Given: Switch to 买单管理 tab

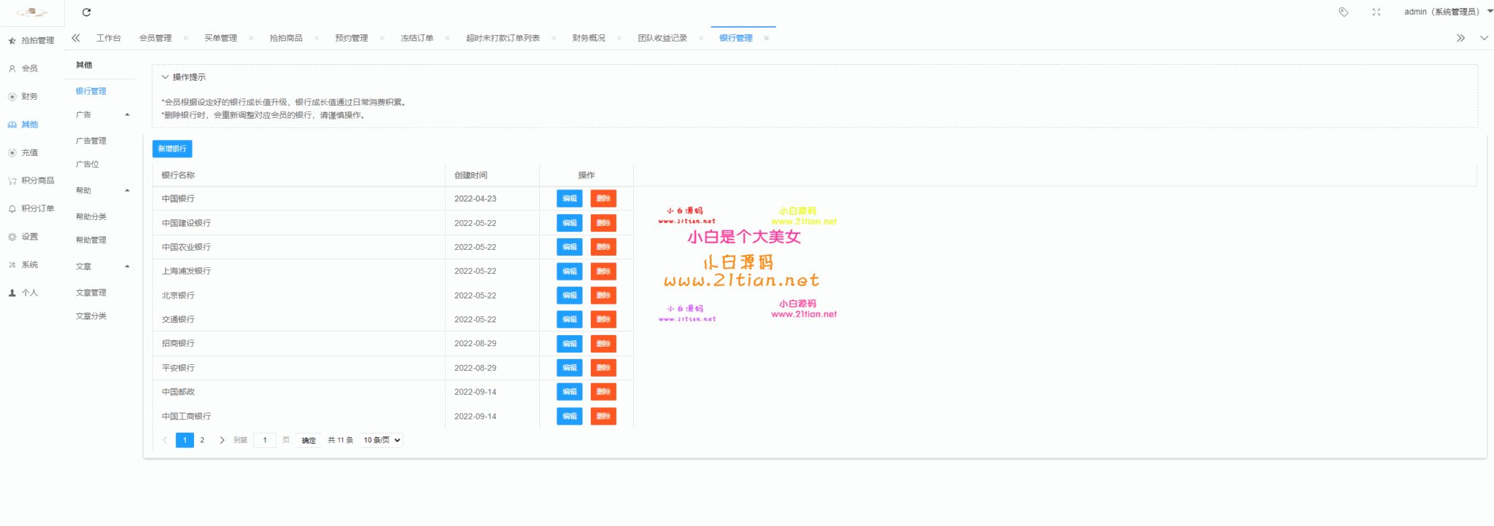Looking at the screenshot, I should coord(220,38).
